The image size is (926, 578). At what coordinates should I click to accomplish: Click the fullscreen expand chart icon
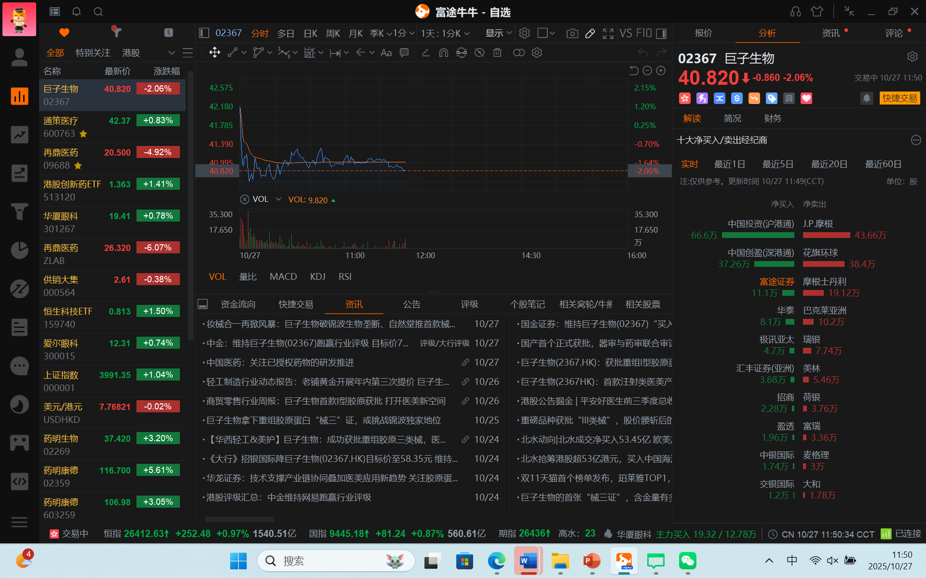click(x=608, y=33)
